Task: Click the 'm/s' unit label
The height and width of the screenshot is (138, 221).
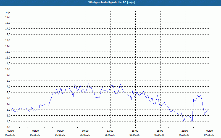Action: click(x=8, y=12)
